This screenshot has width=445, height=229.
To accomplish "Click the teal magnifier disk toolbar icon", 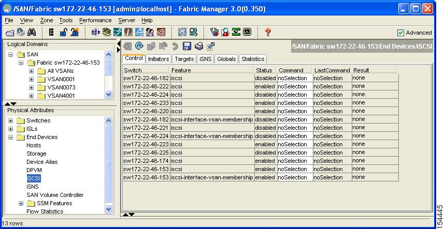I will click(193, 32).
